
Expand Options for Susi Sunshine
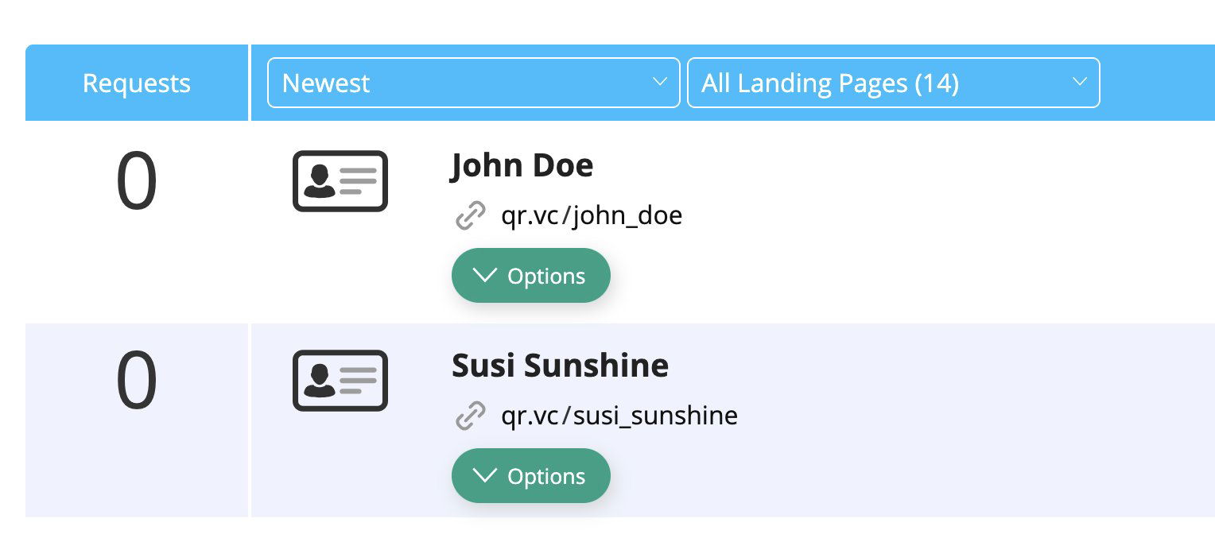coord(530,476)
